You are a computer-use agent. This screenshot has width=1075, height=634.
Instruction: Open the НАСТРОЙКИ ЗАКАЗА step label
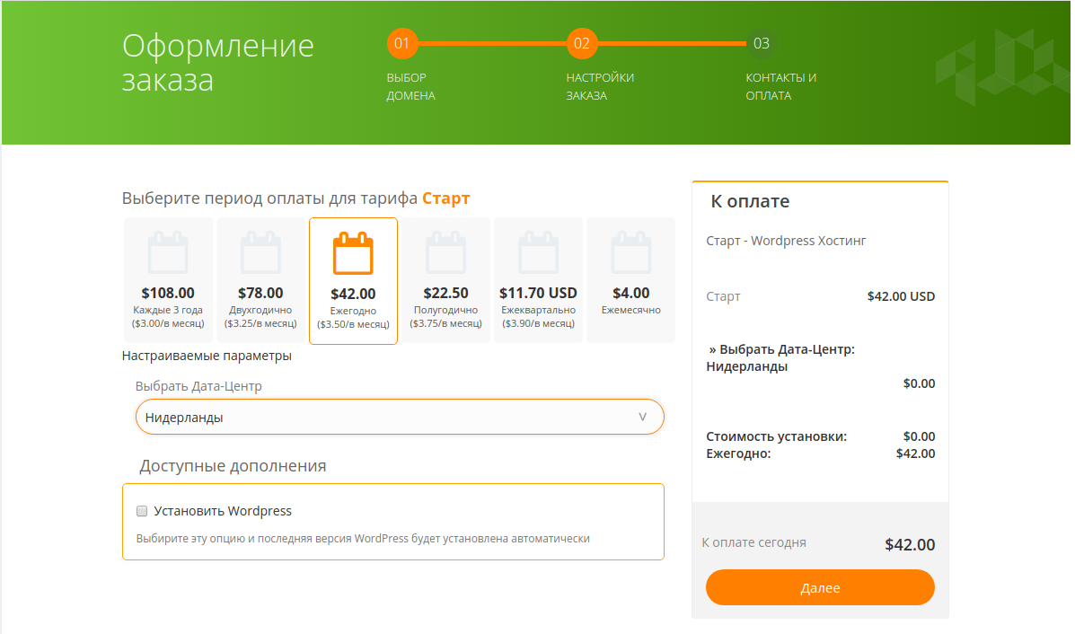[x=600, y=86]
